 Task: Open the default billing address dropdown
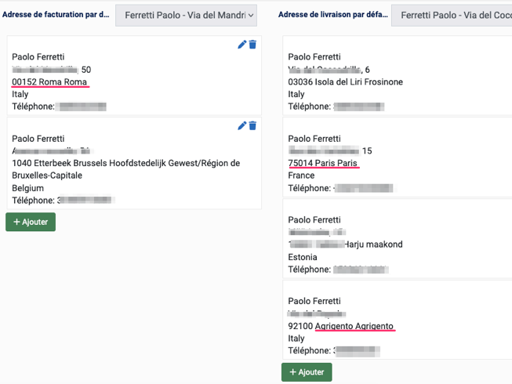[x=187, y=14]
